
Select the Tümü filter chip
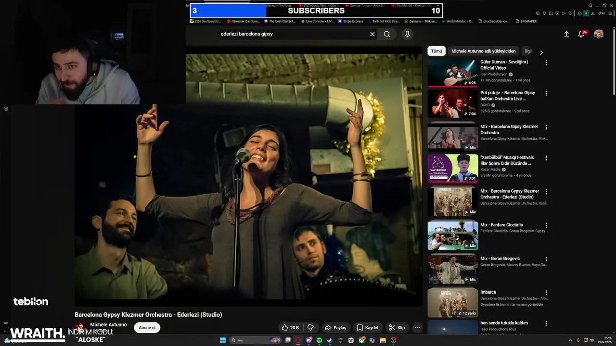[x=436, y=51]
